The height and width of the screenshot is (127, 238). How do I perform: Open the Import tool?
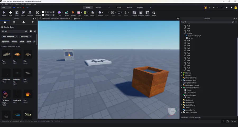coord(92,13)
